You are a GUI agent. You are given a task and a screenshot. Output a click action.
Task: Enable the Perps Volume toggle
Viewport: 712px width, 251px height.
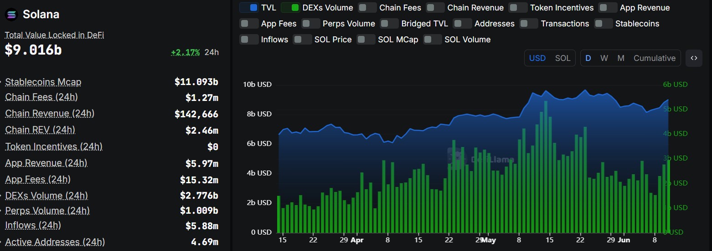(x=310, y=24)
